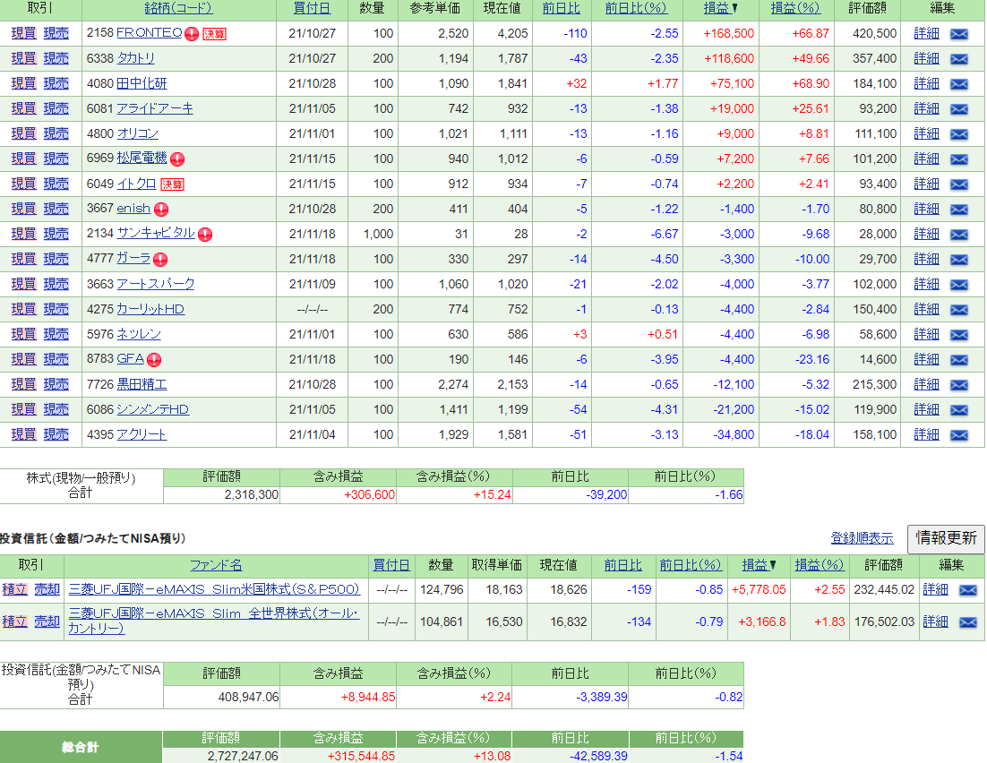Click red alert icon next to GFA
Screen dimensions: 987x763
pyautogui.click(x=154, y=360)
